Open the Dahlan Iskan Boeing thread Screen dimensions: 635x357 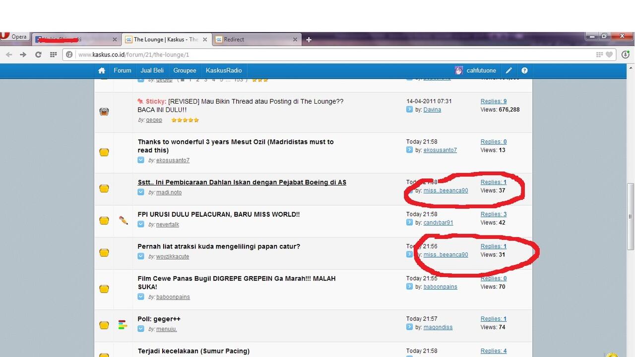click(x=242, y=182)
